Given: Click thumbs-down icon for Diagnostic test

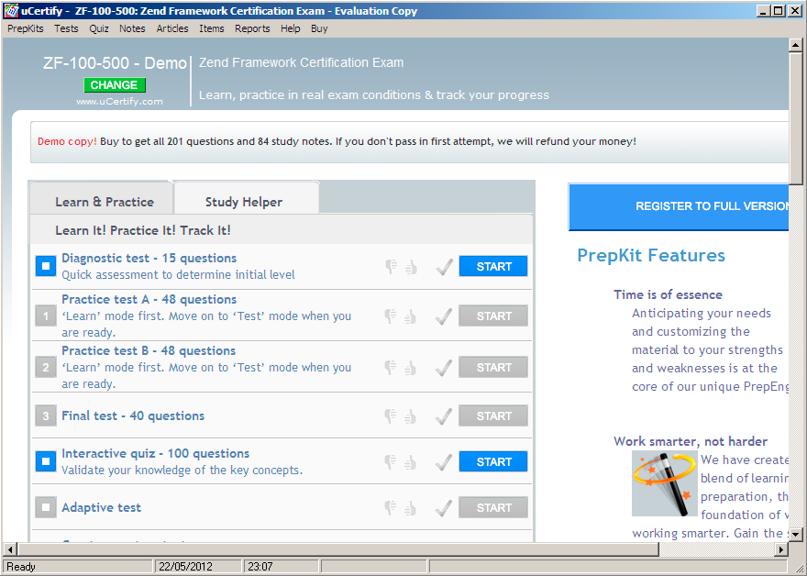Looking at the screenshot, I should [391, 267].
